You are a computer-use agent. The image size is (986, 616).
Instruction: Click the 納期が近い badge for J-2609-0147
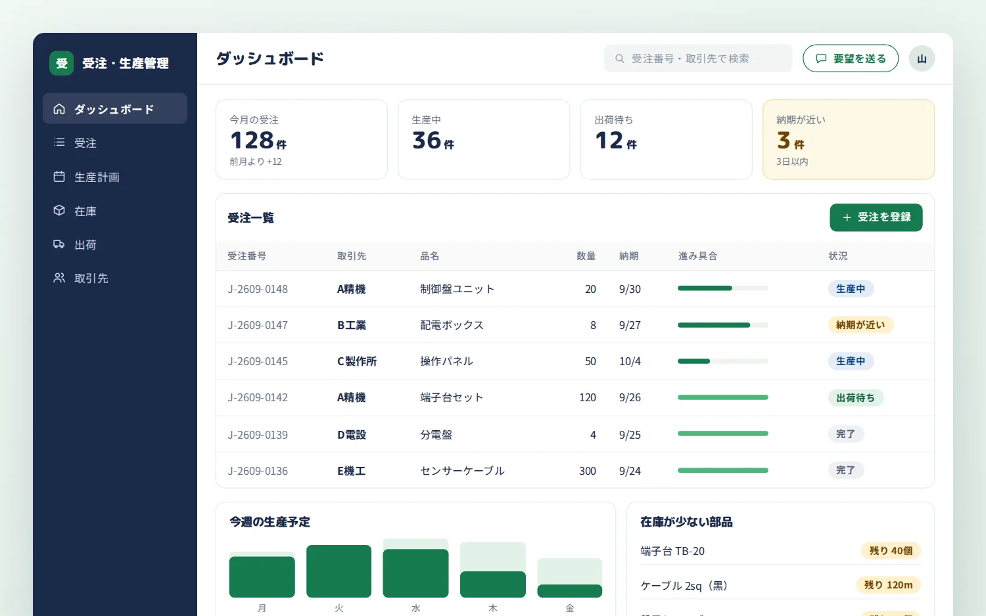860,325
